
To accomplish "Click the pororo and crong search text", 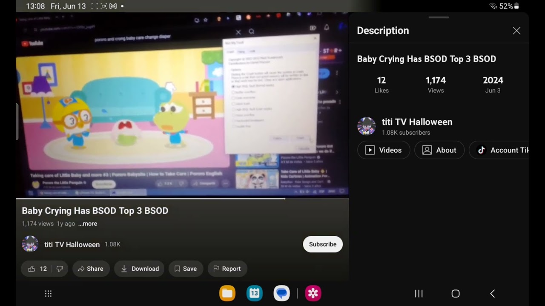I will pyautogui.click(x=132, y=38).
